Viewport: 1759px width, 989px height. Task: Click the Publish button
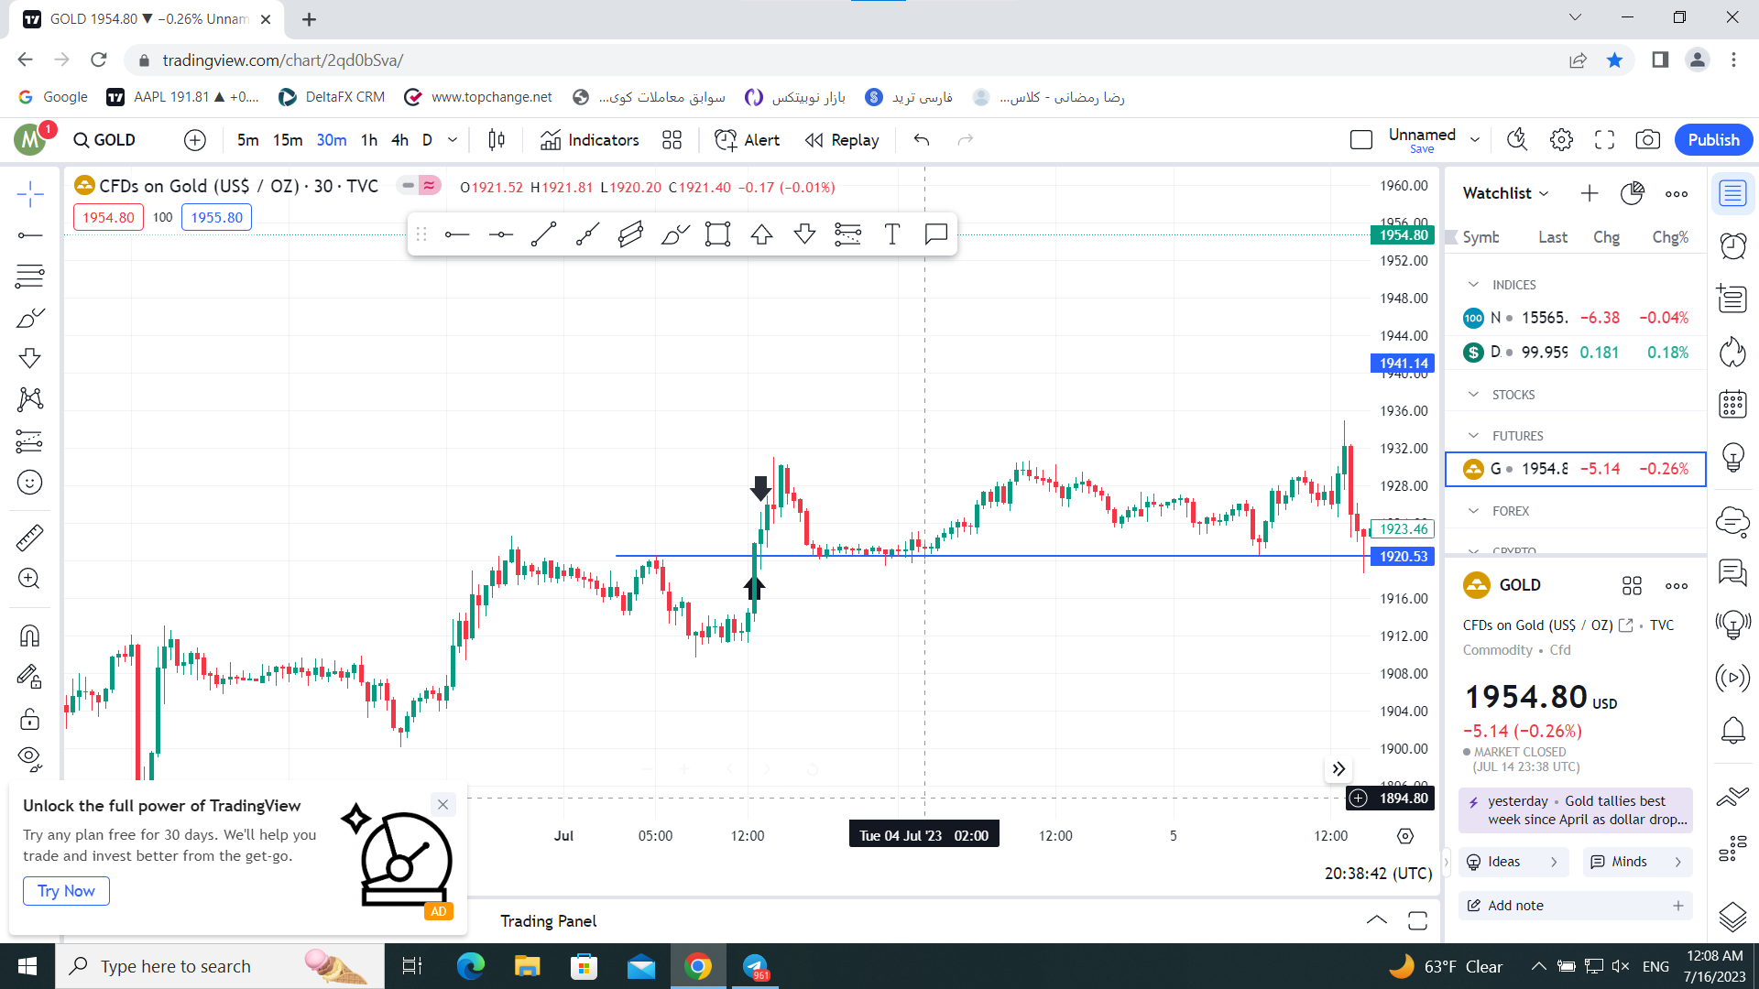[1713, 140]
